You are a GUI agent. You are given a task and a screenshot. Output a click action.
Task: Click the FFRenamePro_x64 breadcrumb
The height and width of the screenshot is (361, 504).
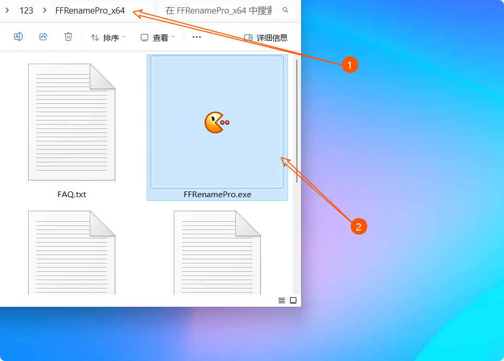[x=90, y=10]
